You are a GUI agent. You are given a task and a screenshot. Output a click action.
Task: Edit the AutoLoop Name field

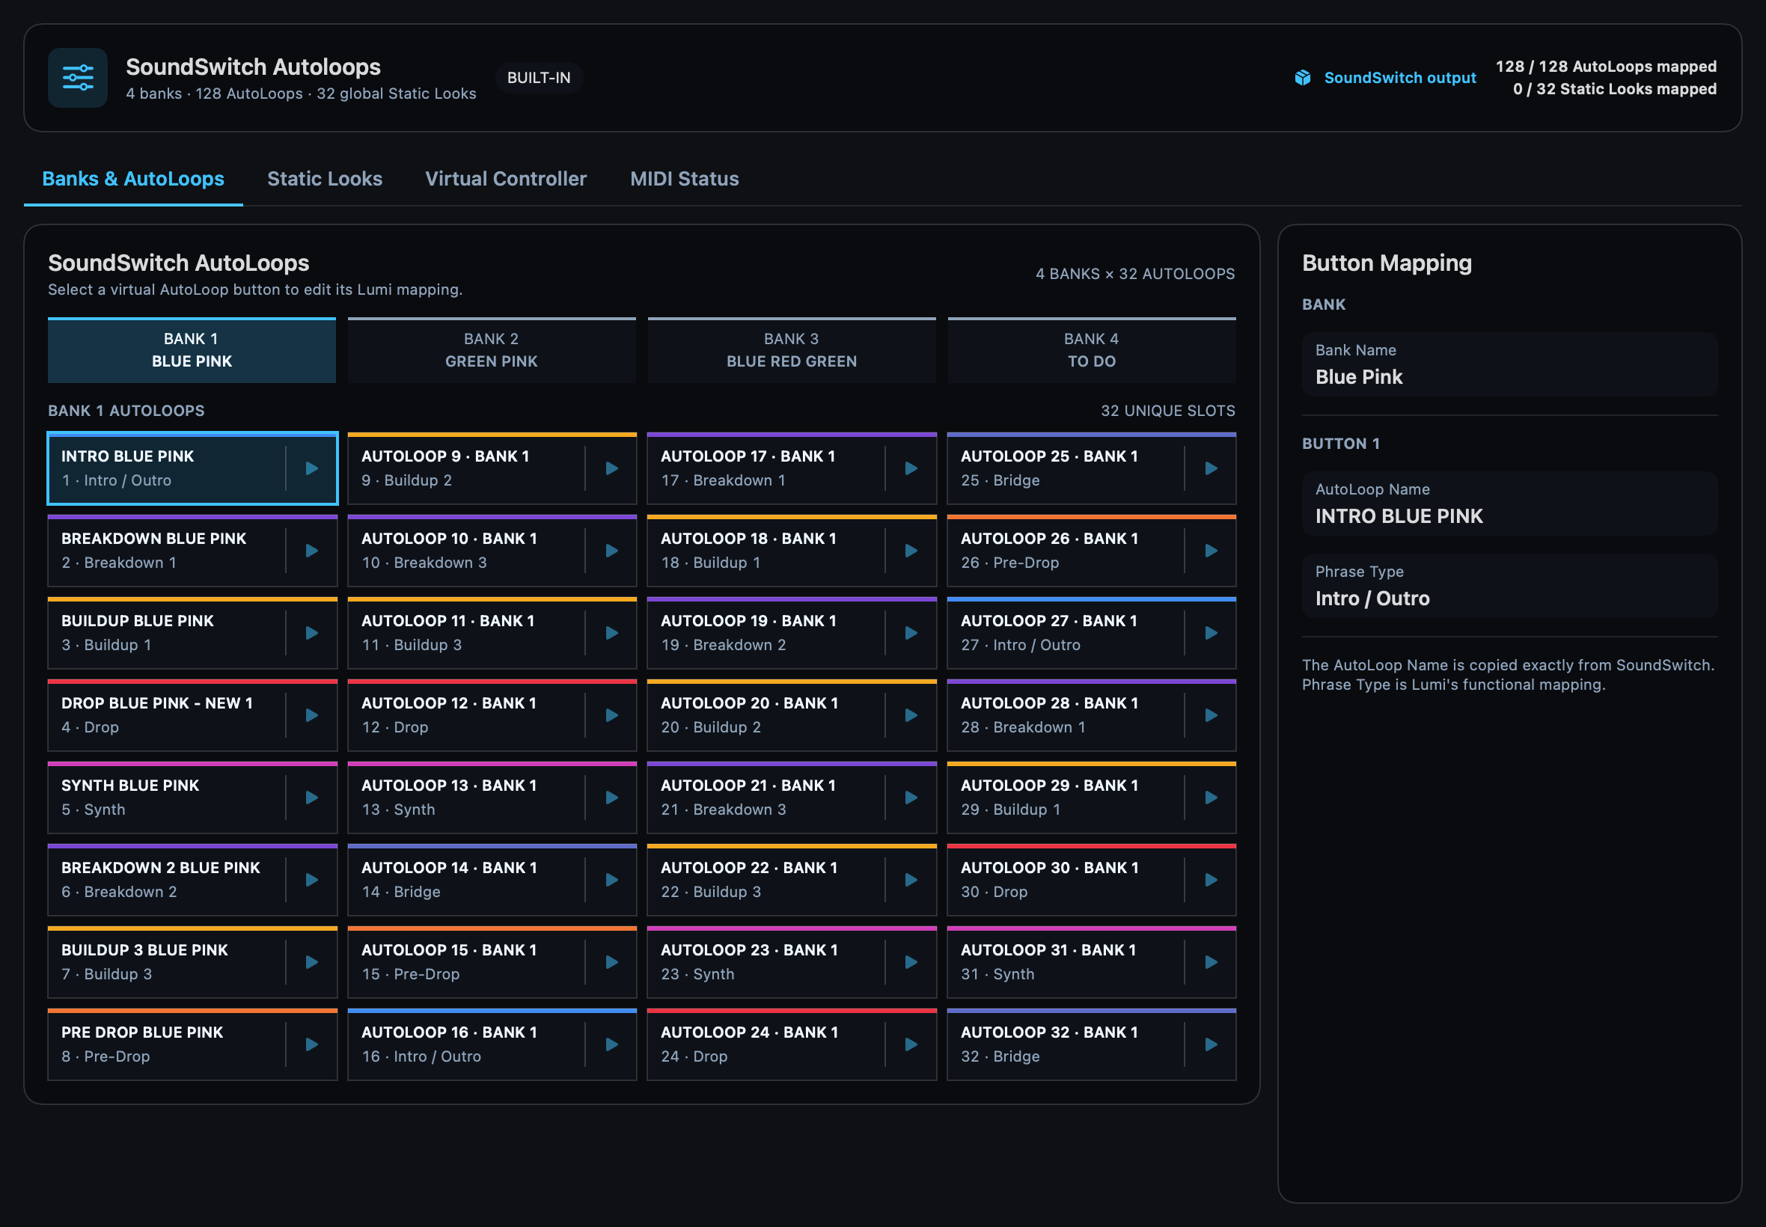(x=1509, y=504)
